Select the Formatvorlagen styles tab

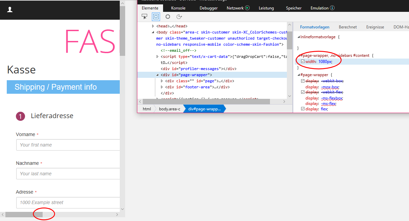tap(315, 27)
